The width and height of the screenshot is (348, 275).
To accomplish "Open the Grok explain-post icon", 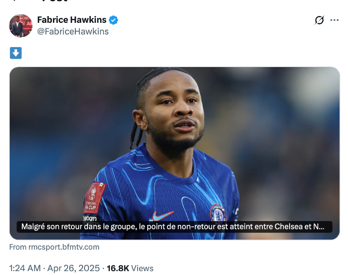I will [x=319, y=20].
